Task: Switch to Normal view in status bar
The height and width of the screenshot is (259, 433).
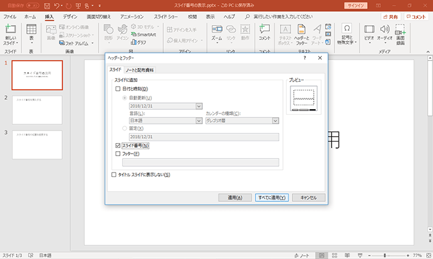Action: (321, 255)
